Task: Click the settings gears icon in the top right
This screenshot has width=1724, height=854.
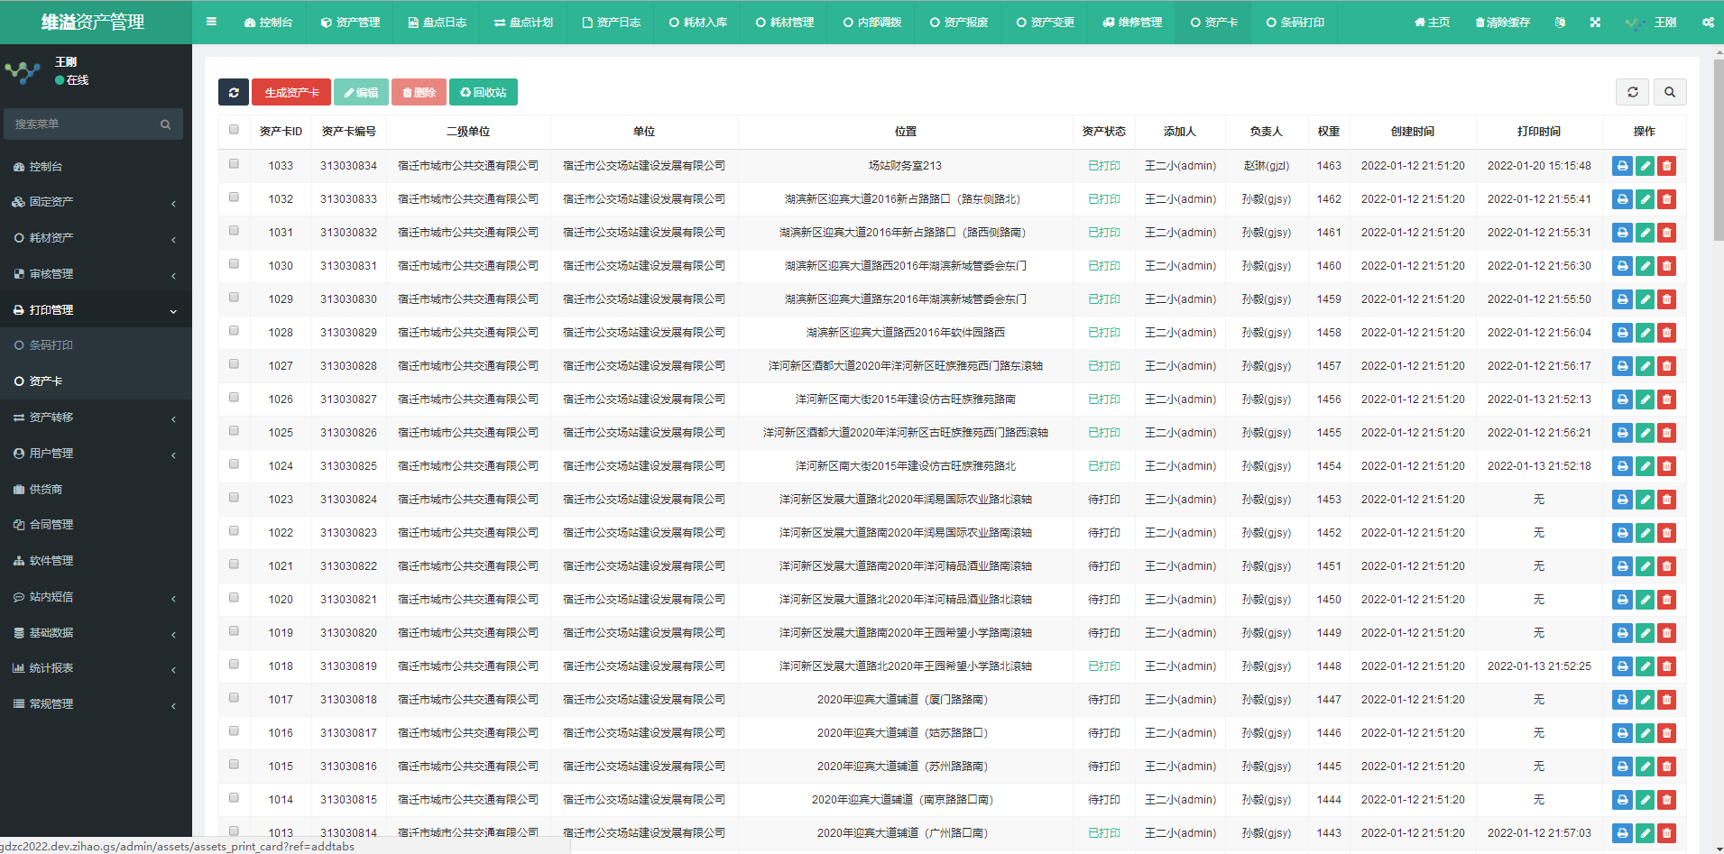Action: [x=1708, y=23]
